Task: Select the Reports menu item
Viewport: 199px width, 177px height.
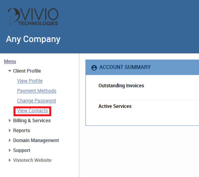Action: (x=21, y=131)
